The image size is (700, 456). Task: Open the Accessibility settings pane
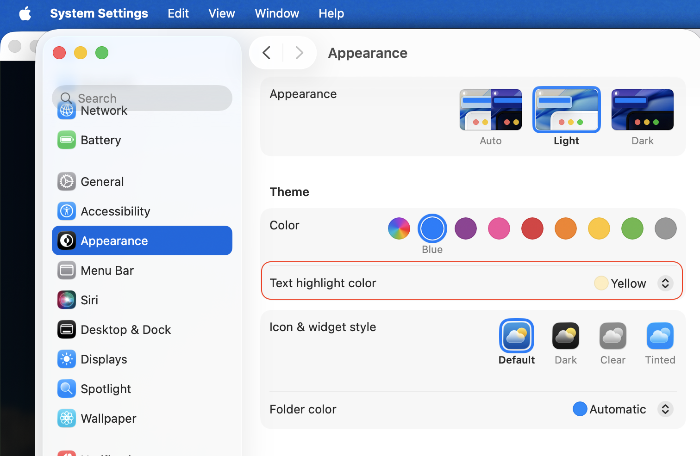point(115,211)
